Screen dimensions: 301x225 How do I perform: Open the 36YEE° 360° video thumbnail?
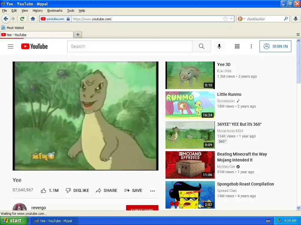point(190,135)
